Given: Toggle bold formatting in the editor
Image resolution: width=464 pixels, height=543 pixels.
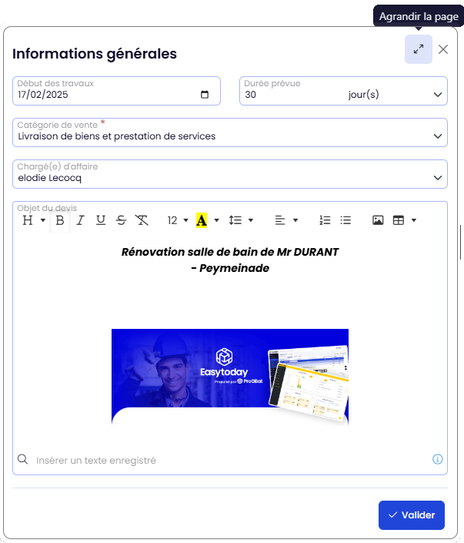Looking at the screenshot, I should (59, 220).
